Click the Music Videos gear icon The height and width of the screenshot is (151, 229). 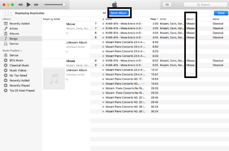[x=6, y=70]
